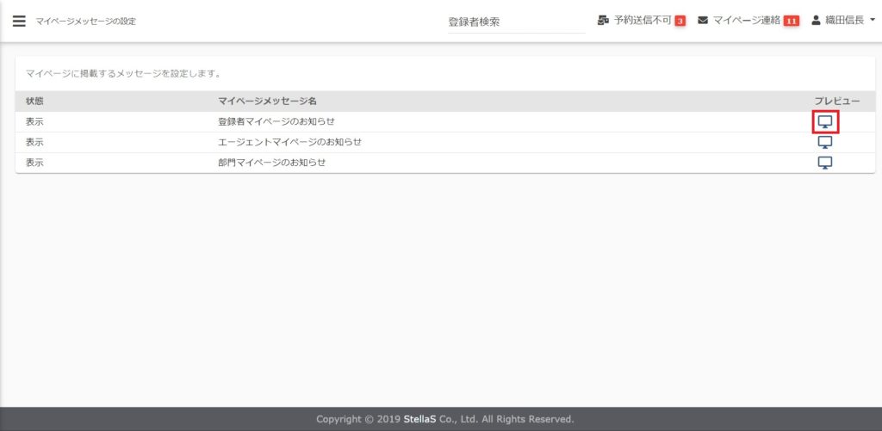882x431 pixels.
Task: Click 表示 status of 登録者マイページのお知らせ
Action: point(34,122)
